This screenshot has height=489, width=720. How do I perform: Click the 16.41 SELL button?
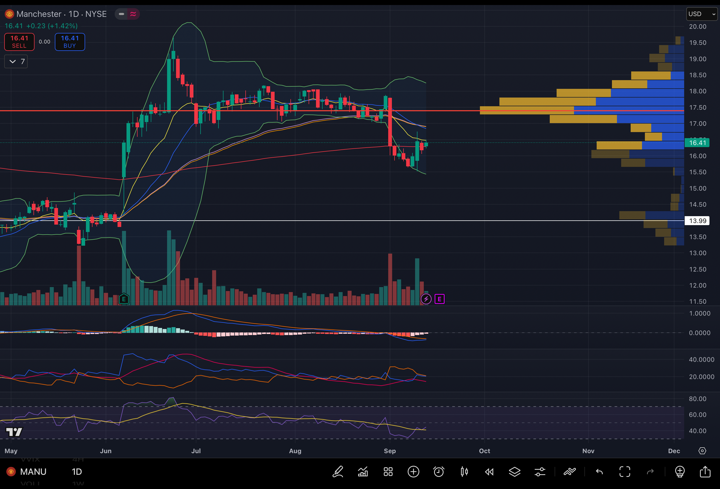tap(19, 42)
